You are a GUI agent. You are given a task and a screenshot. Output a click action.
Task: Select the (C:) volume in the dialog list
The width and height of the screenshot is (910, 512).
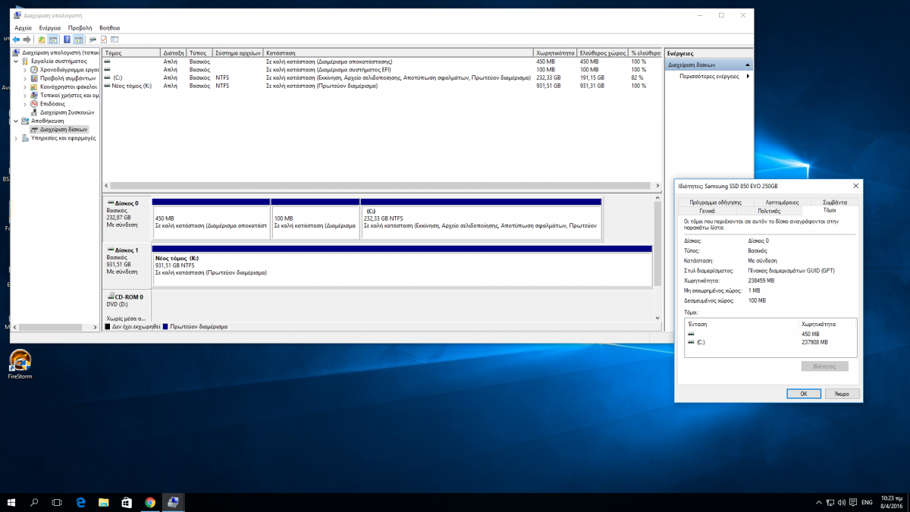coord(771,342)
